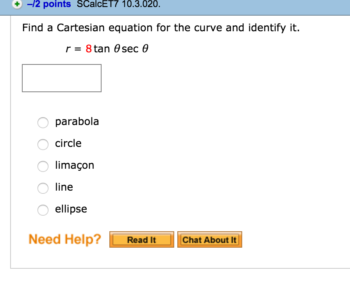Click the Read It help button
This screenshot has height=300, width=350.
tap(141, 239)
